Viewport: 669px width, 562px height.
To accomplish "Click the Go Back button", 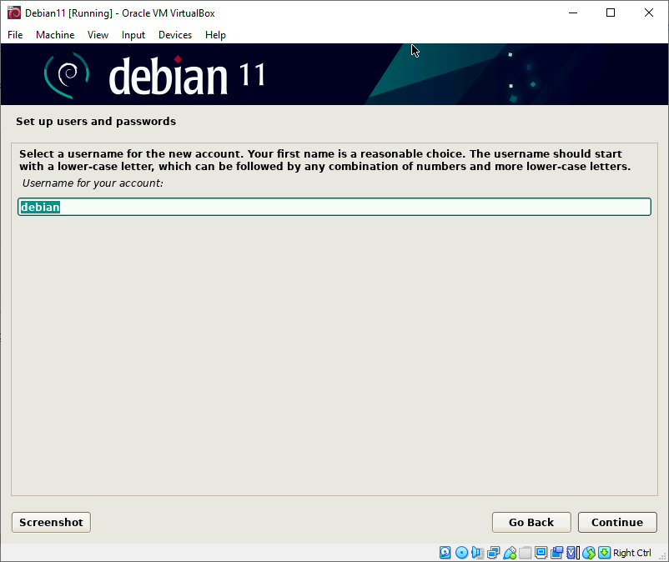I will [531, 522].
